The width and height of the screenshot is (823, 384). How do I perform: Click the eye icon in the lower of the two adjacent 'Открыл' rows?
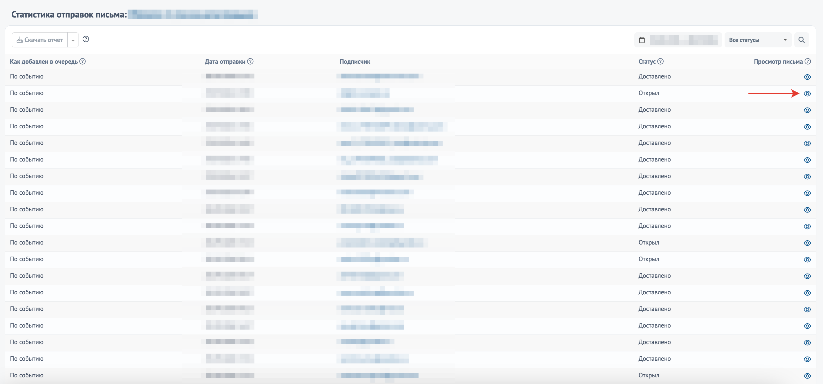coord(807,260)
